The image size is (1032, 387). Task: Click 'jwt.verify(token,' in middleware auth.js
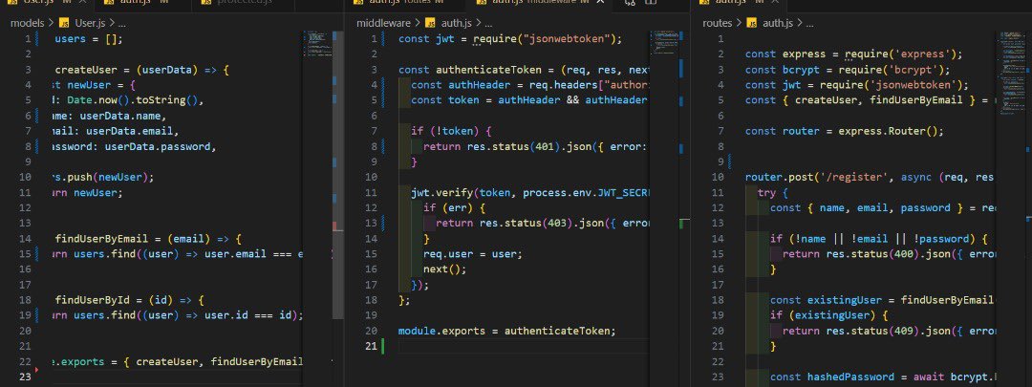(x=463, y=193)
